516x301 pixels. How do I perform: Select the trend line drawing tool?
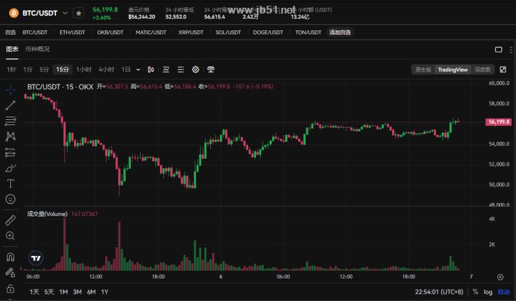pos(10,105)
